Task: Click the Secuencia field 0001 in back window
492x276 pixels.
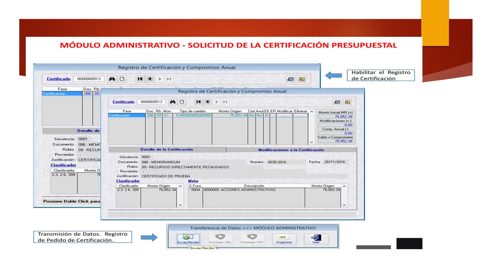Action: coord(84,139)
